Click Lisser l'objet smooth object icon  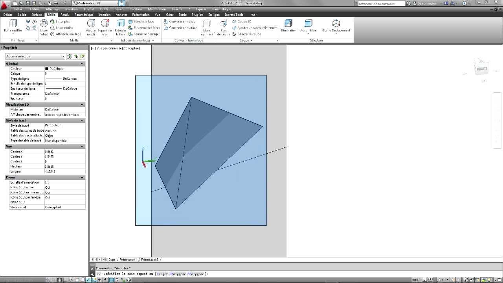point(44,28)
